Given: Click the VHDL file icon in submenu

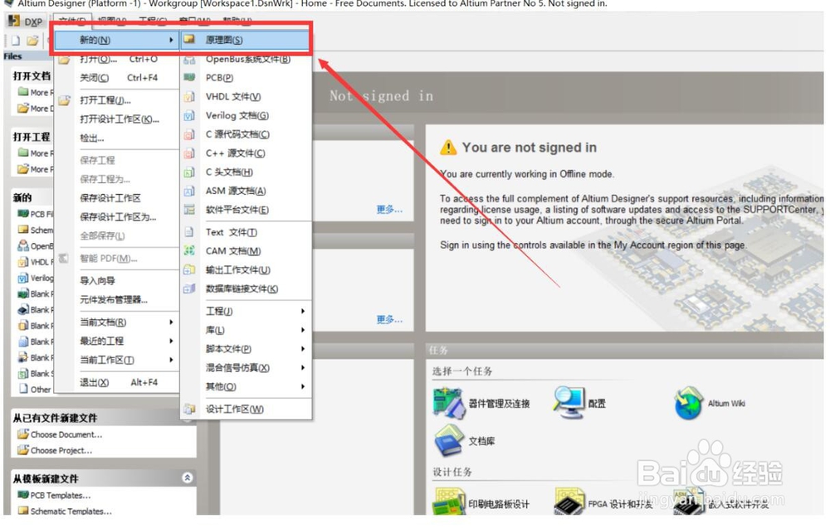Looking at the screenshot, I should pos(189,97).
